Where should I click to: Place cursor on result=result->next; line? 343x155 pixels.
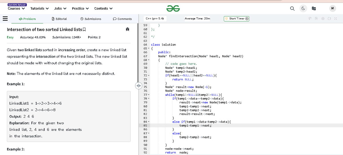point(197,114)
